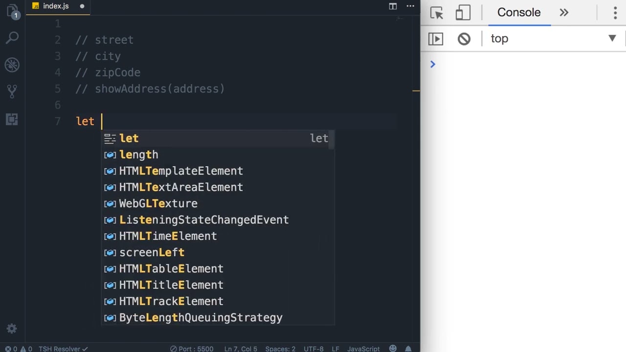Screen dimensions: 626x352
Task: Open the Extensions icon in activity bar
Action: point(12,119)
